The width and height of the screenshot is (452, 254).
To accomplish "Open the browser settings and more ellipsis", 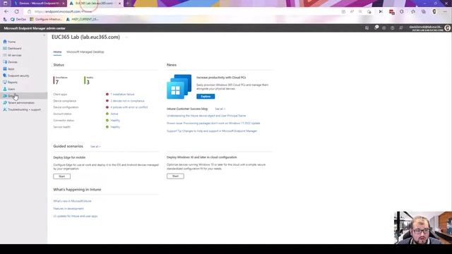I will (445, 11).
